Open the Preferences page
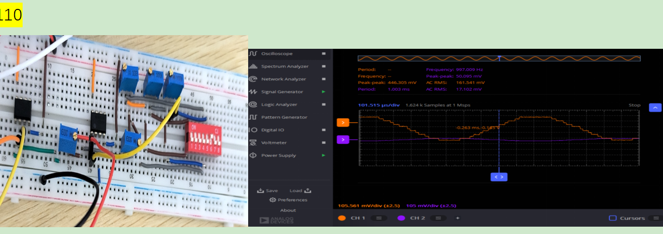The width and height of the screenshot is (663, 234). [288, 200]
